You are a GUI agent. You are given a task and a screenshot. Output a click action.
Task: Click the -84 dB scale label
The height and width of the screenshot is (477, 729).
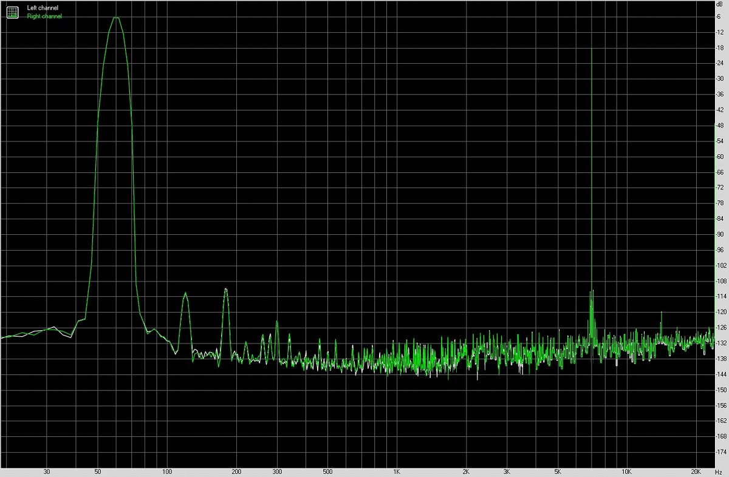tap(719, 218)
